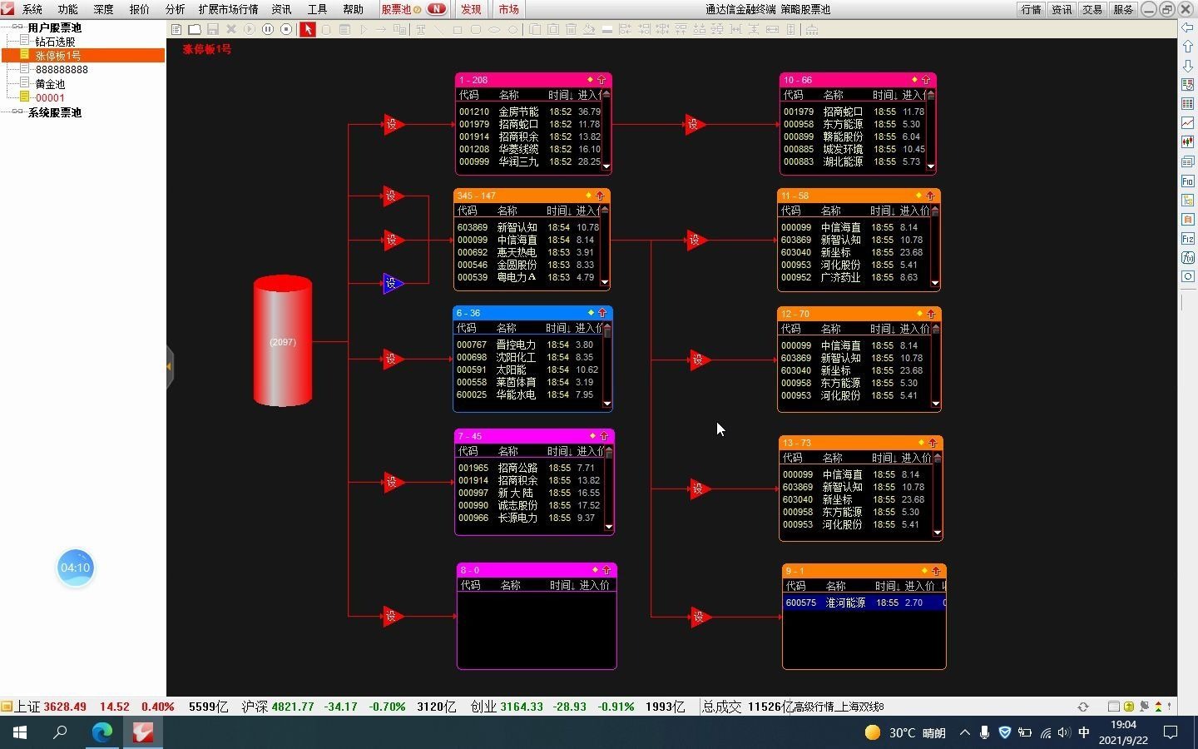Click the red up-arrow icon in pool 1 - 208 header
This screenshot has height=749, width=1198.
click(601, 80)
